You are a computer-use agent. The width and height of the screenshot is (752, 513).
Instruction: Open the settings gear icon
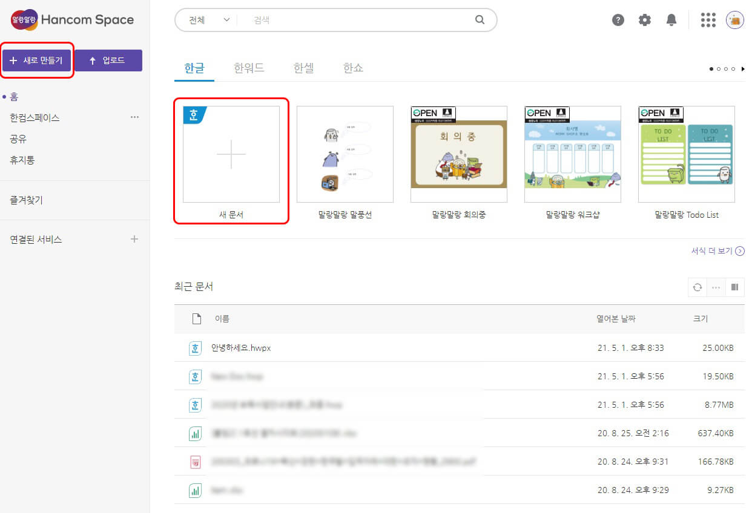(644, 19)
